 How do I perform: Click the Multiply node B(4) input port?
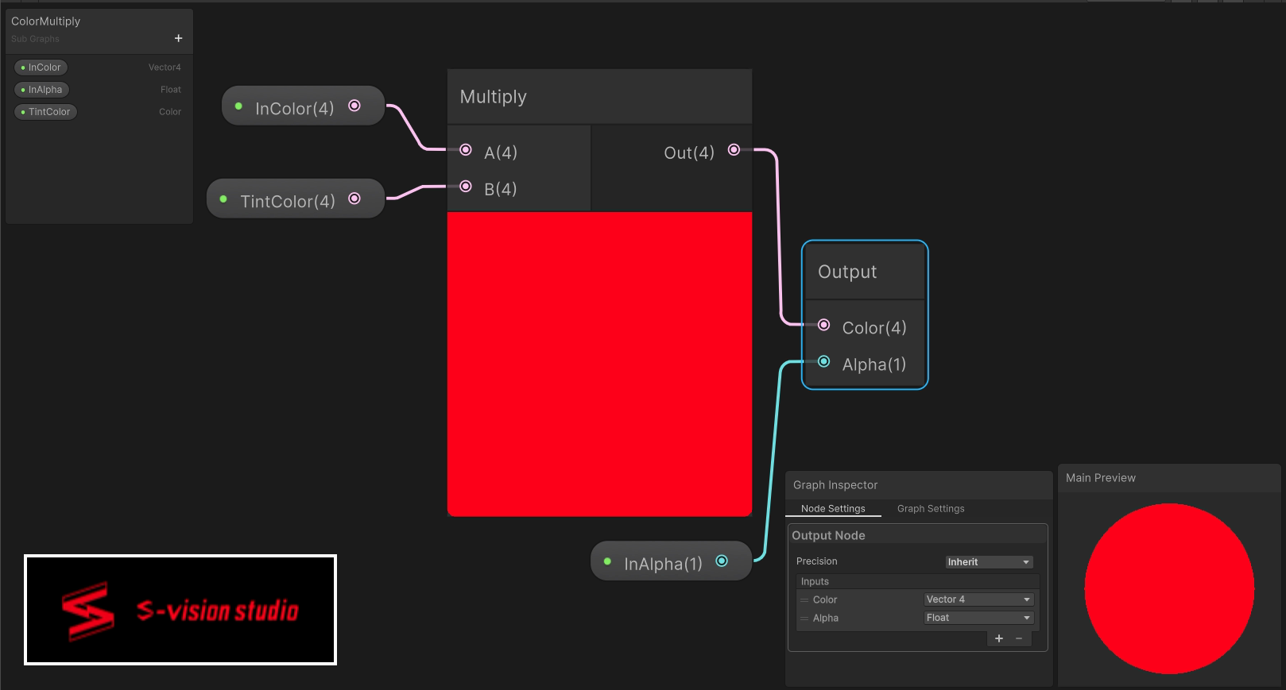[466, 187]
